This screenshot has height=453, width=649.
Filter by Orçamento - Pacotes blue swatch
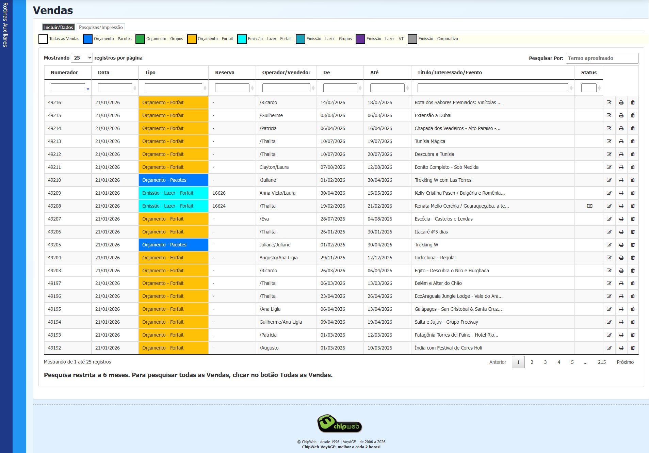click(88, 39)
